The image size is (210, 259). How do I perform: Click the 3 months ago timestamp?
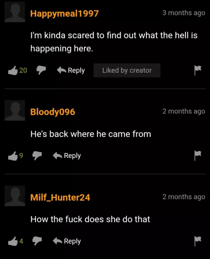184,13
